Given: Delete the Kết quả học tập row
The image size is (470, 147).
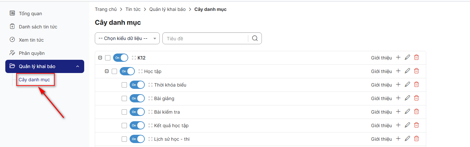Looking at the screenshot, I should [417, 125].
